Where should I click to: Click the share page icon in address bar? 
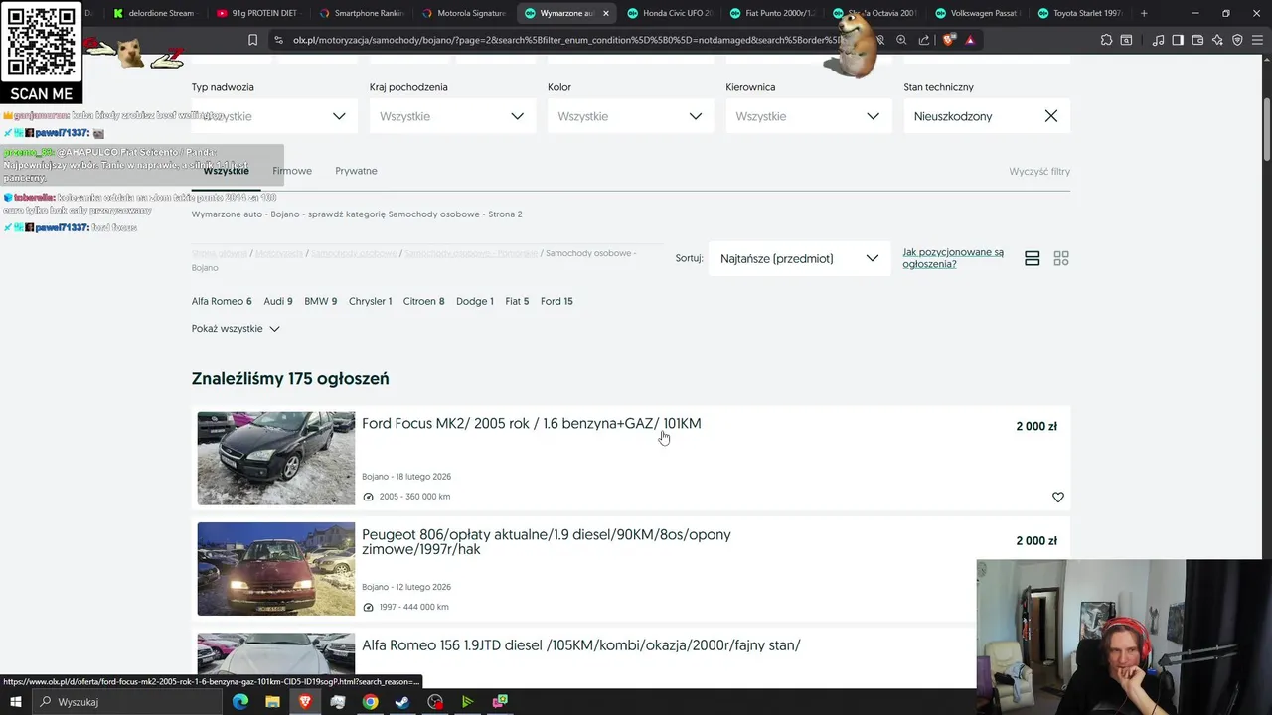click(x=924, y=40)
